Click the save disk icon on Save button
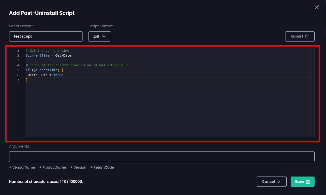326x195 pixels. click(307, 181)
